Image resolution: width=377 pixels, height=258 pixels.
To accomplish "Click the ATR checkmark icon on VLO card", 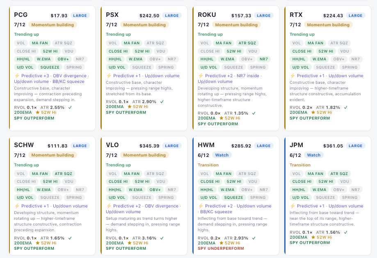I will click(x=162, y=238).
